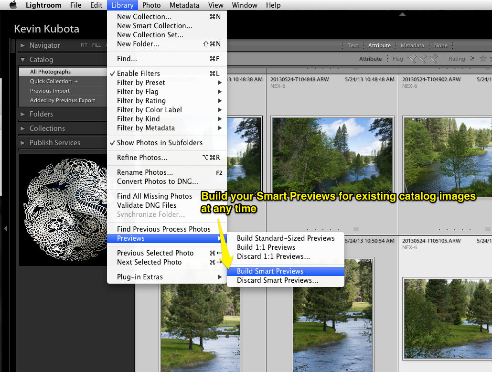Open the Apple menu

click(13, 5)
